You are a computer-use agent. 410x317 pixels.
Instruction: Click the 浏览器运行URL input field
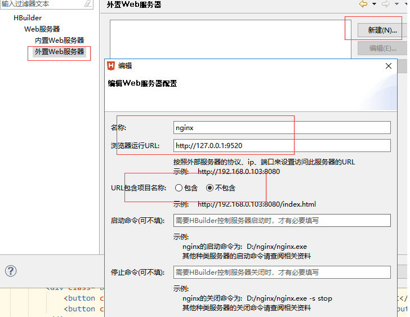click(x=282, y=146)
